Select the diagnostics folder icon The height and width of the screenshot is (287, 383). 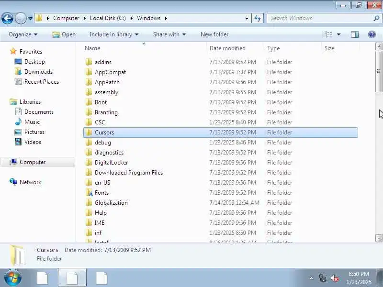point(89,152)
